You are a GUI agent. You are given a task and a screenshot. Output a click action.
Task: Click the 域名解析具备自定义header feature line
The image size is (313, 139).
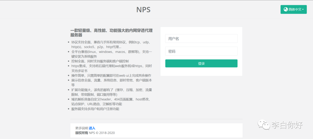click(112, 102)
